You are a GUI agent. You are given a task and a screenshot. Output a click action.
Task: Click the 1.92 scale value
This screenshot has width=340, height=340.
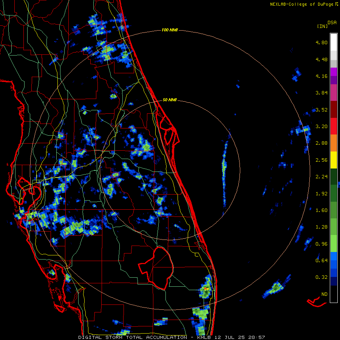tap(321, 194)
